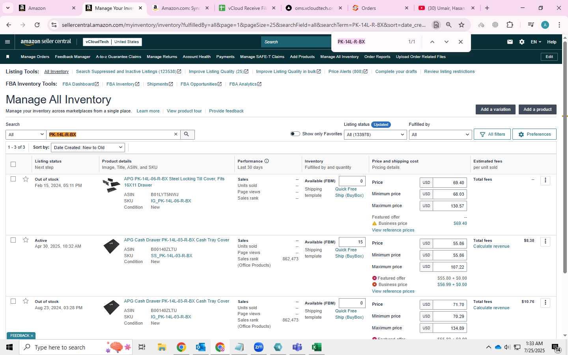This screenshot has height=355, width=568.
Task: Open Preferences button
Action: point(534,135)
